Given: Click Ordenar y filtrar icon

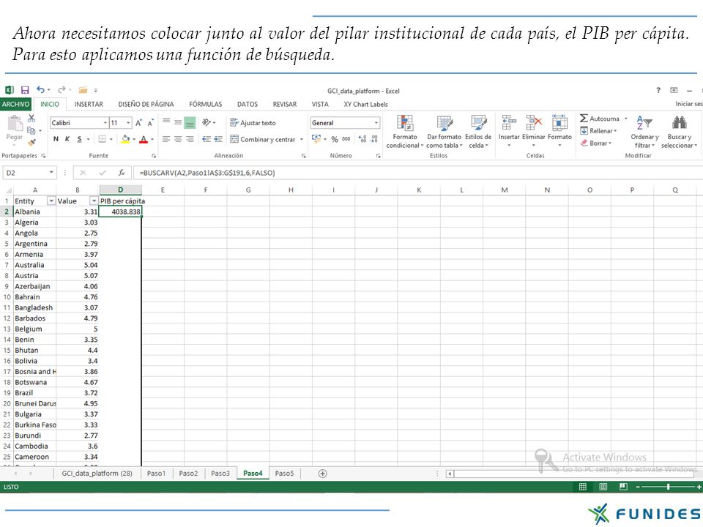Looking at the screenshot, I should click(644, 122).
